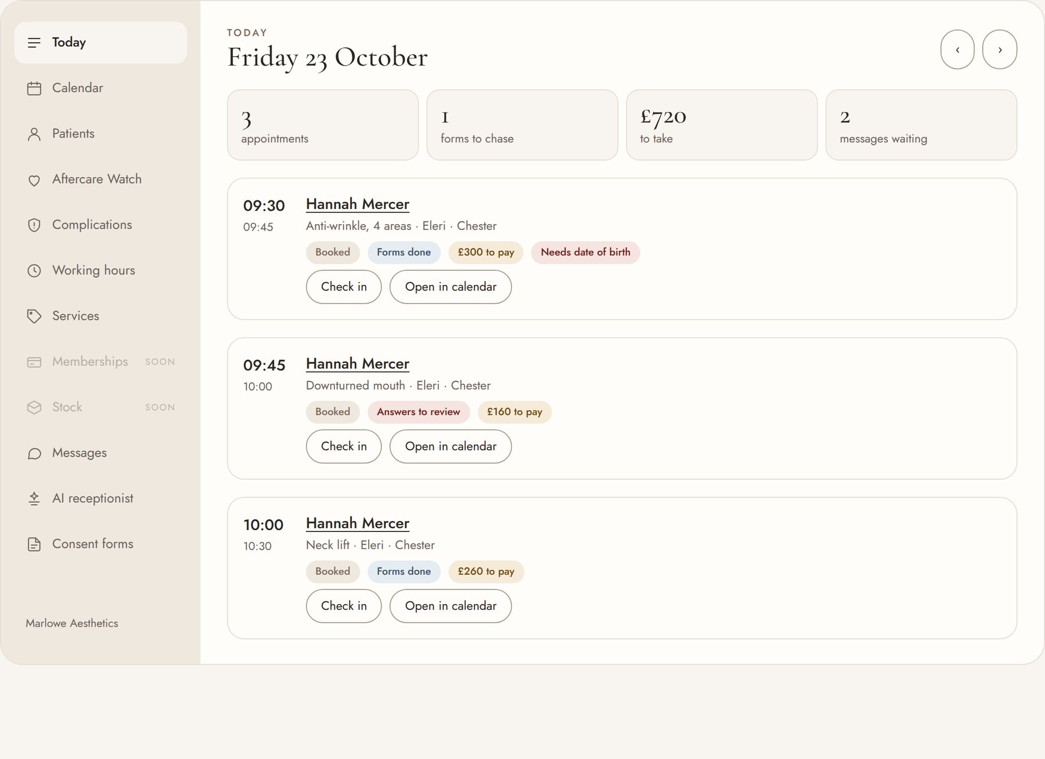Click the Services tag icon
Image resolution: width=1045 pixels, height=759 pixels.
click(34, 316)
